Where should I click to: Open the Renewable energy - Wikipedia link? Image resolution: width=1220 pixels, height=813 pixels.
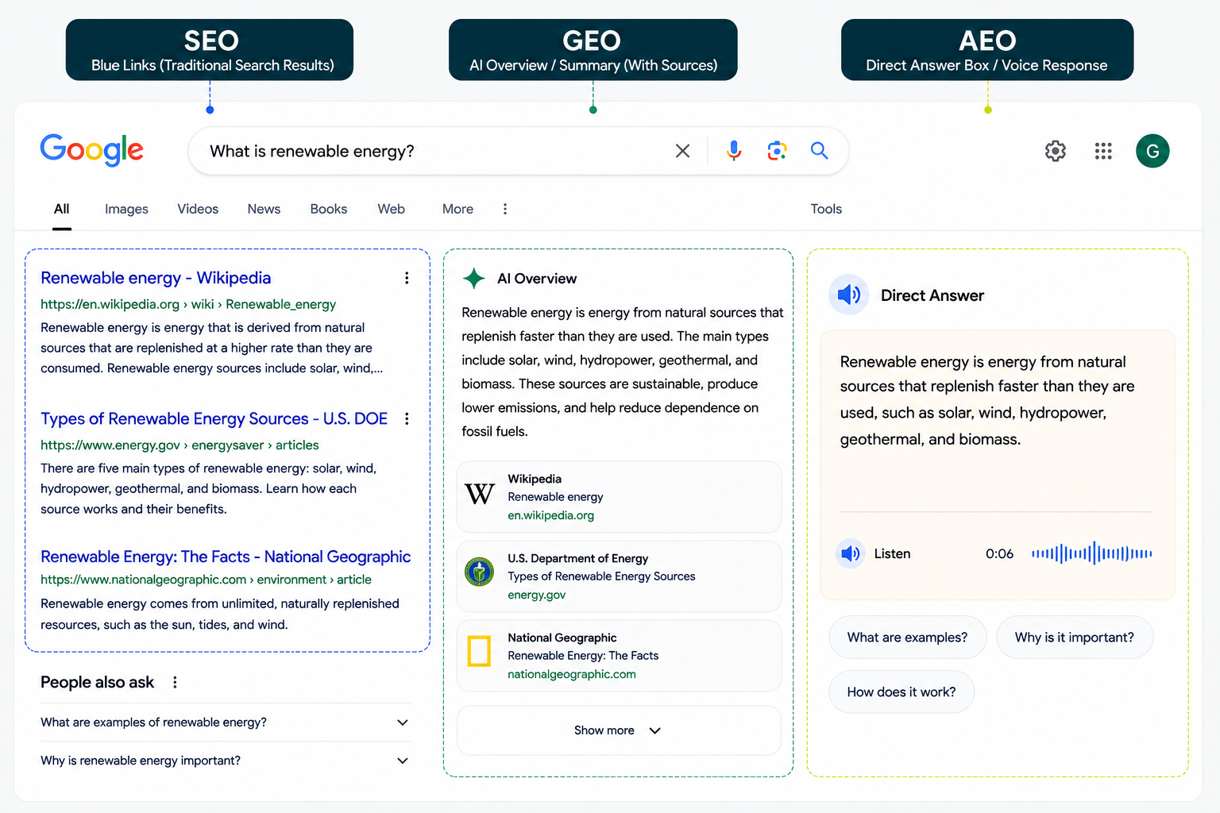pyautogui.click(x=156, y=278)
